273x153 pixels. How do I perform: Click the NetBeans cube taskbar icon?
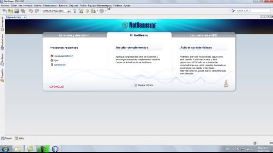tap(55, 149)
